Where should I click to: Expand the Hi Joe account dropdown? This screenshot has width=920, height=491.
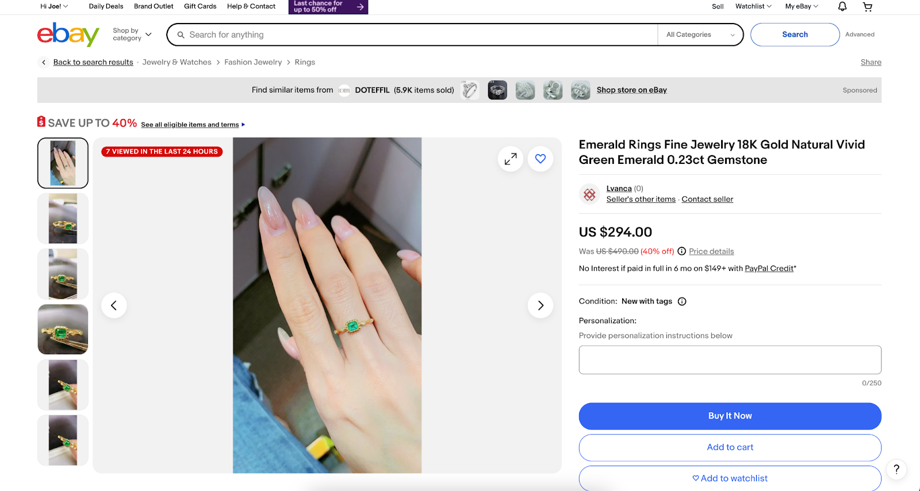click(x=54, y=6)
